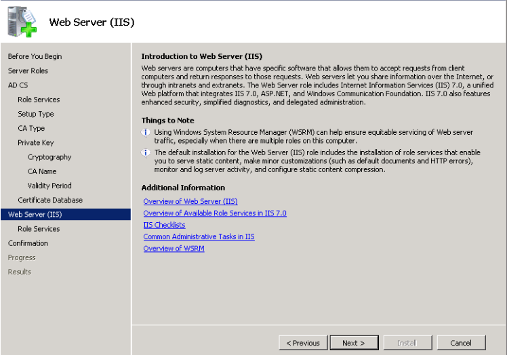Open Overview of Available Role Services in IIS 7.0
507x355 pixels.
(x=215, y=213)
